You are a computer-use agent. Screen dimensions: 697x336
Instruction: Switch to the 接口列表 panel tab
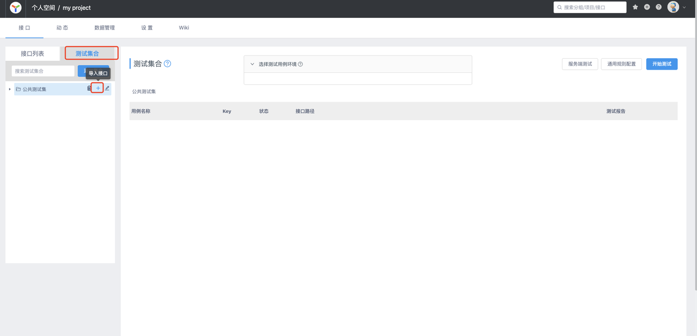click(33, 54)
